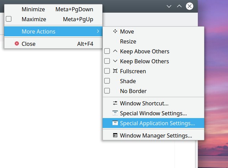Open Special Window Settings
Image resolution: width=228 pixels, height=168 pixels.
[153, 113]
